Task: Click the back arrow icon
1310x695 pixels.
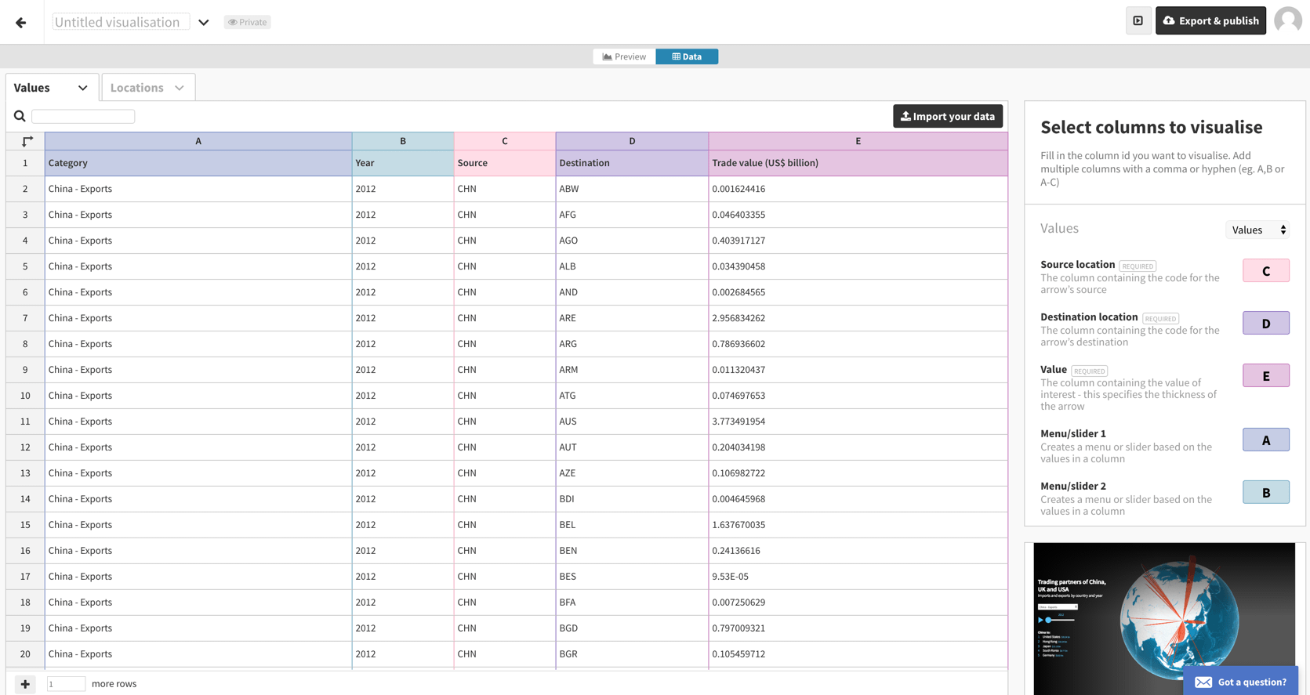Action: pyautogui.click(x=21, y=23)
